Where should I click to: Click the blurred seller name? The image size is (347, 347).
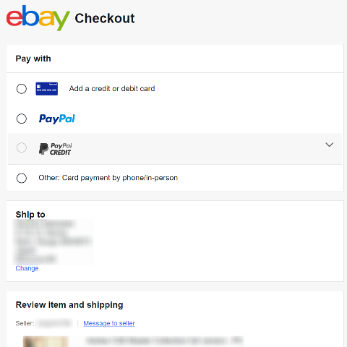(54, 323)
